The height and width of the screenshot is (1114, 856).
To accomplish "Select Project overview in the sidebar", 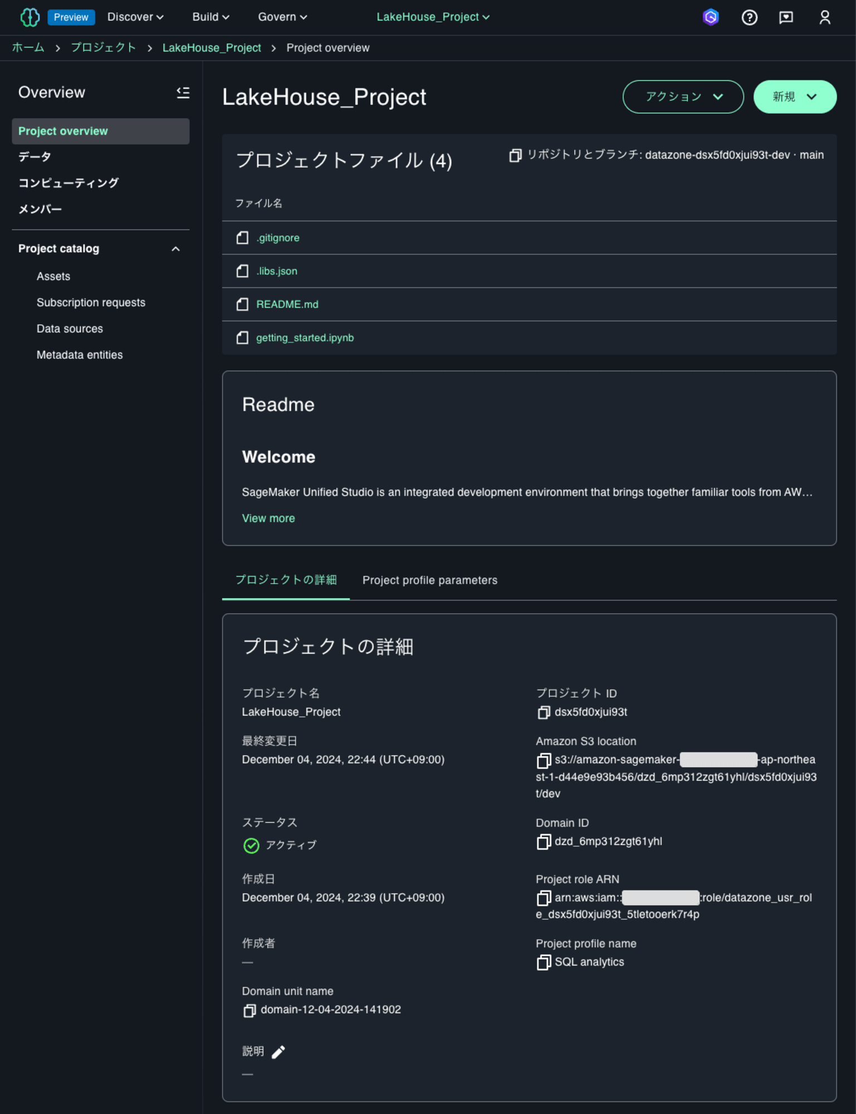I will 100,131.
